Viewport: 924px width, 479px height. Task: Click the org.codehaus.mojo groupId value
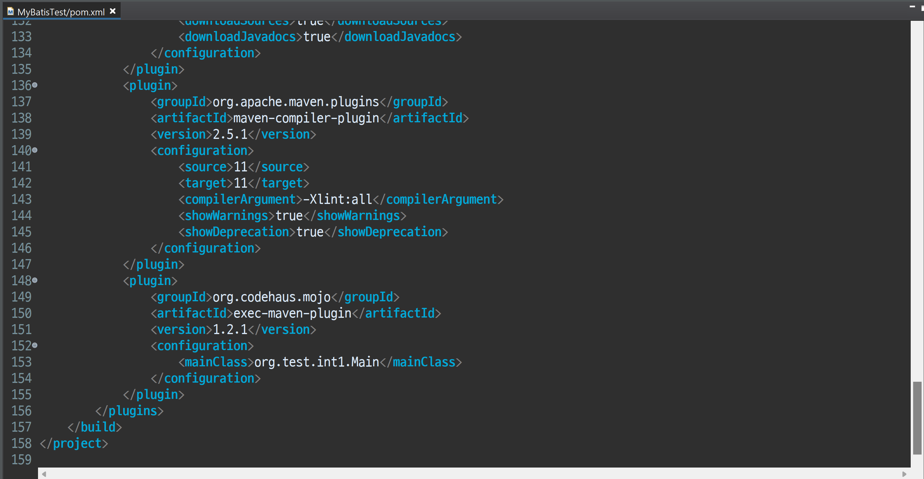pyautogui.click(x=271, y=297)
